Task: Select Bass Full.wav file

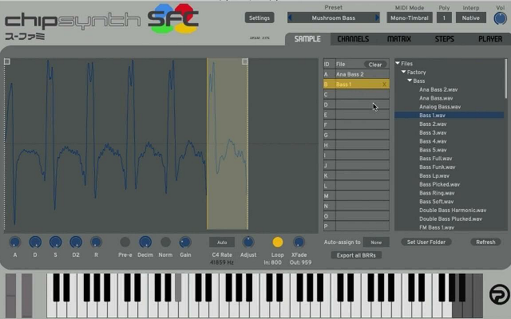Action: (x=435, y=159)
